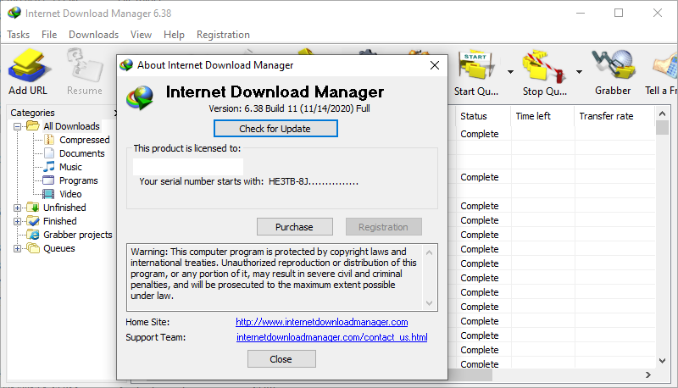Open the View menu
This screenshot has width=678, height=388.
point(141,35)
